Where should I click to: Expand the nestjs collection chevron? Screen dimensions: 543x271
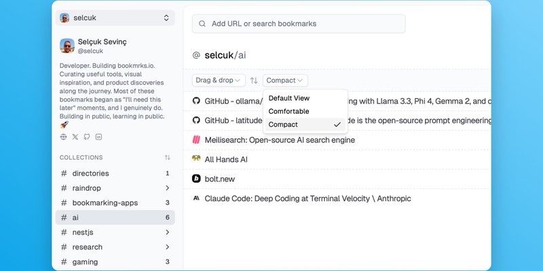(x=167, y=232)
